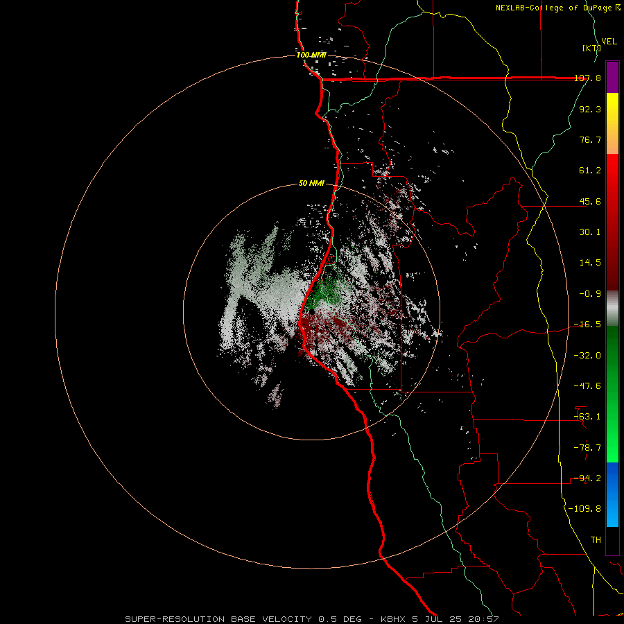Click the TH legend label
The width and height of the screenshot is (624, 624).
pyautogui.click(x=596, y=540)
